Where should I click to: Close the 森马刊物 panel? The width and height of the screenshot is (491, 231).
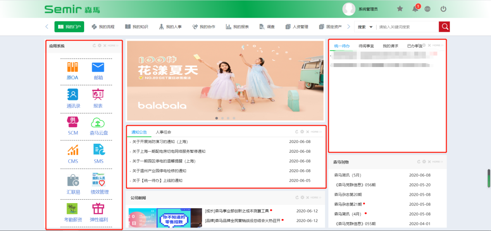pos(429,162)
